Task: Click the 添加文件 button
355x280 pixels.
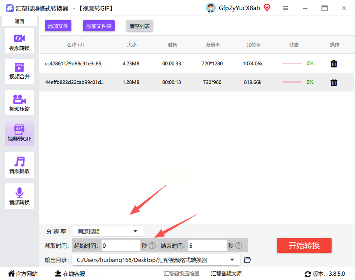Action: tap(58, 26)
